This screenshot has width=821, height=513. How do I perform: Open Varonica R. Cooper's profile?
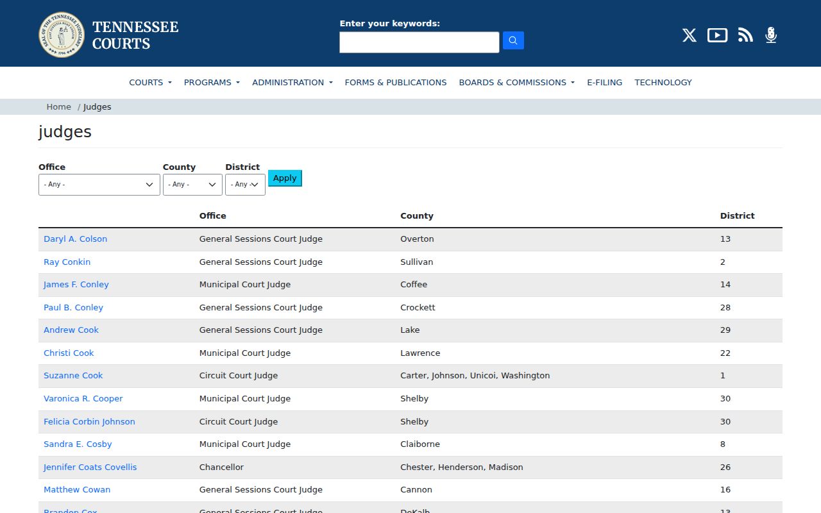pyautogui.click(x=83, y=398)
